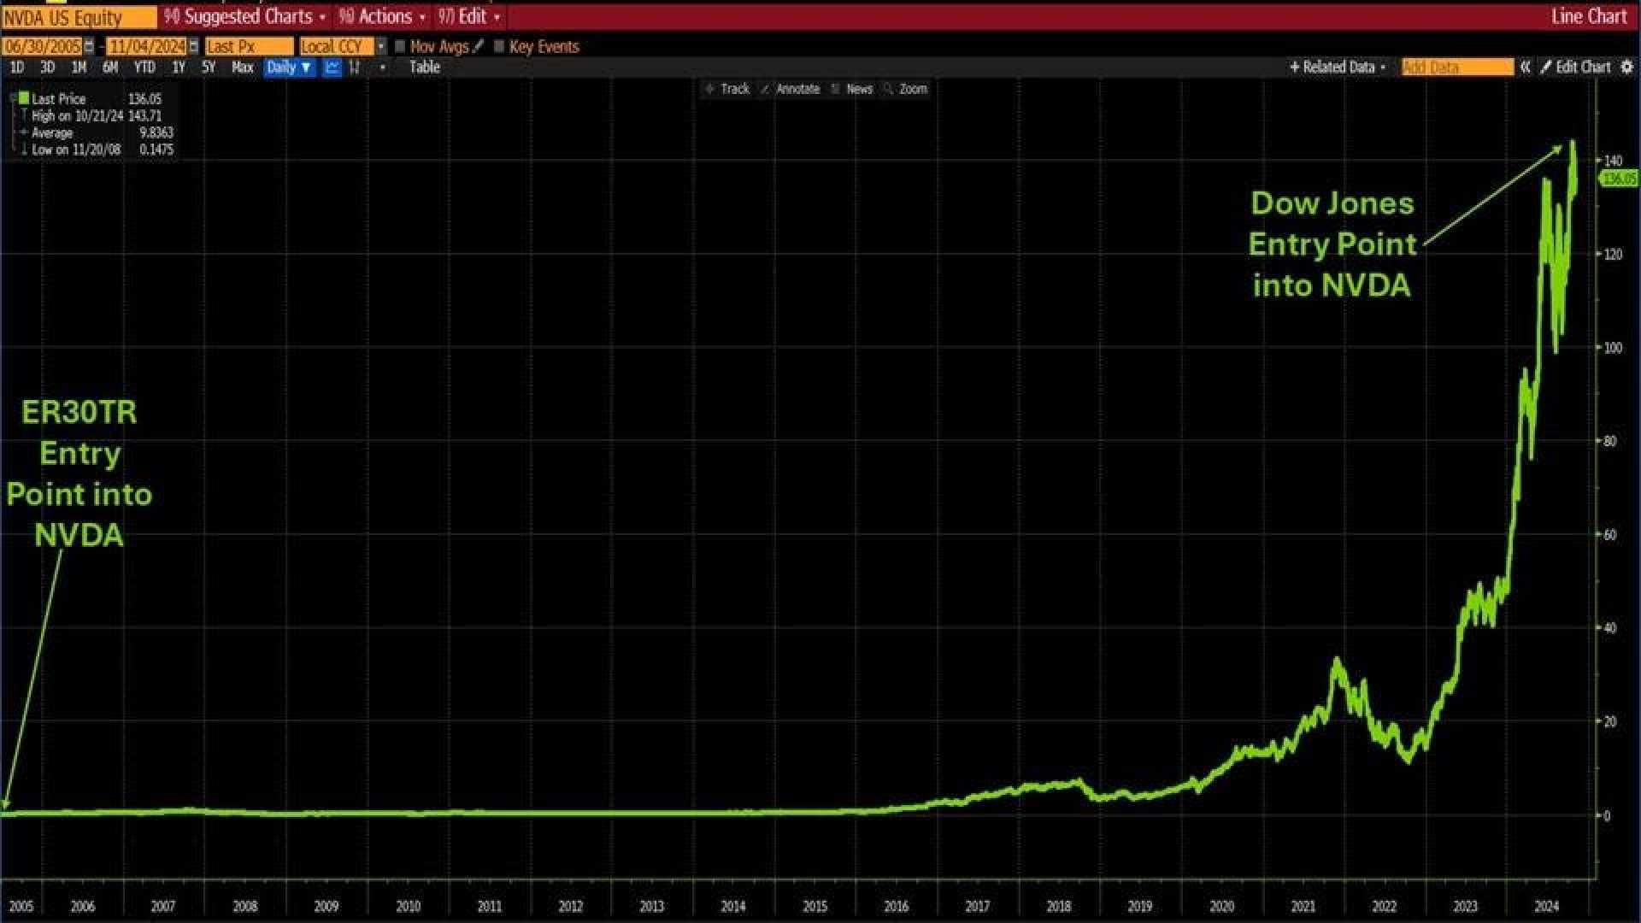This screenshot has width=1641, height=923.
Task: Activate the Track crosshair tool
Action: [726, 89]
